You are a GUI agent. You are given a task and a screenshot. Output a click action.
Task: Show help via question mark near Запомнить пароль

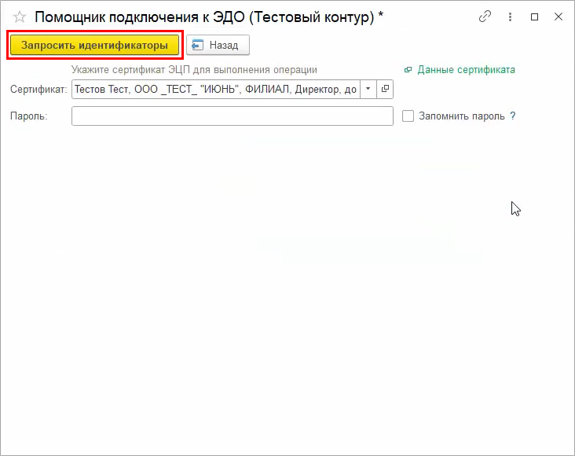coord(513,116)
